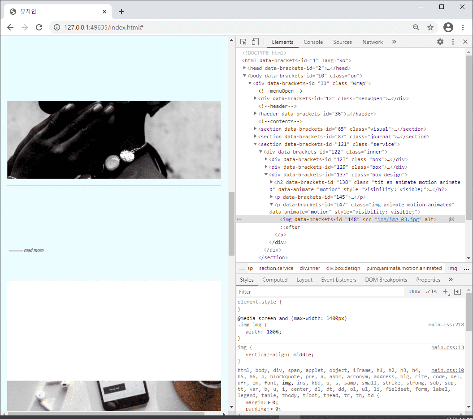Open the row actions ellipsis beside img
The image size is (473, 419).
[239, 219]
